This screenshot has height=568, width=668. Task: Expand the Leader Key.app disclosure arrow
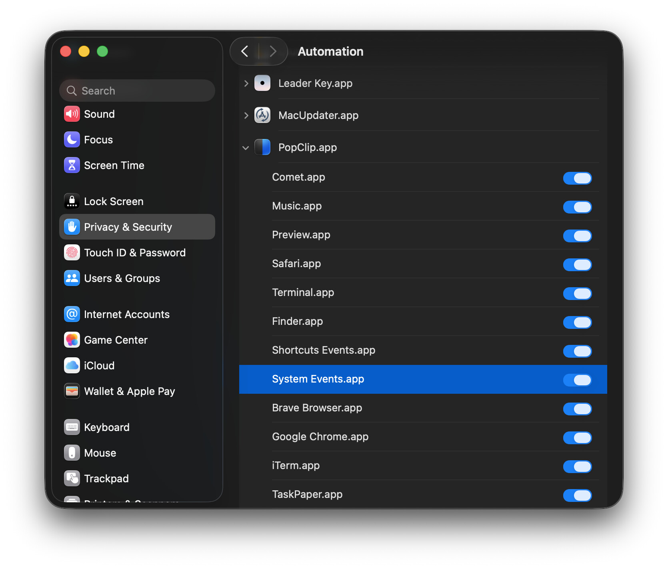click(x=246, y=83)
